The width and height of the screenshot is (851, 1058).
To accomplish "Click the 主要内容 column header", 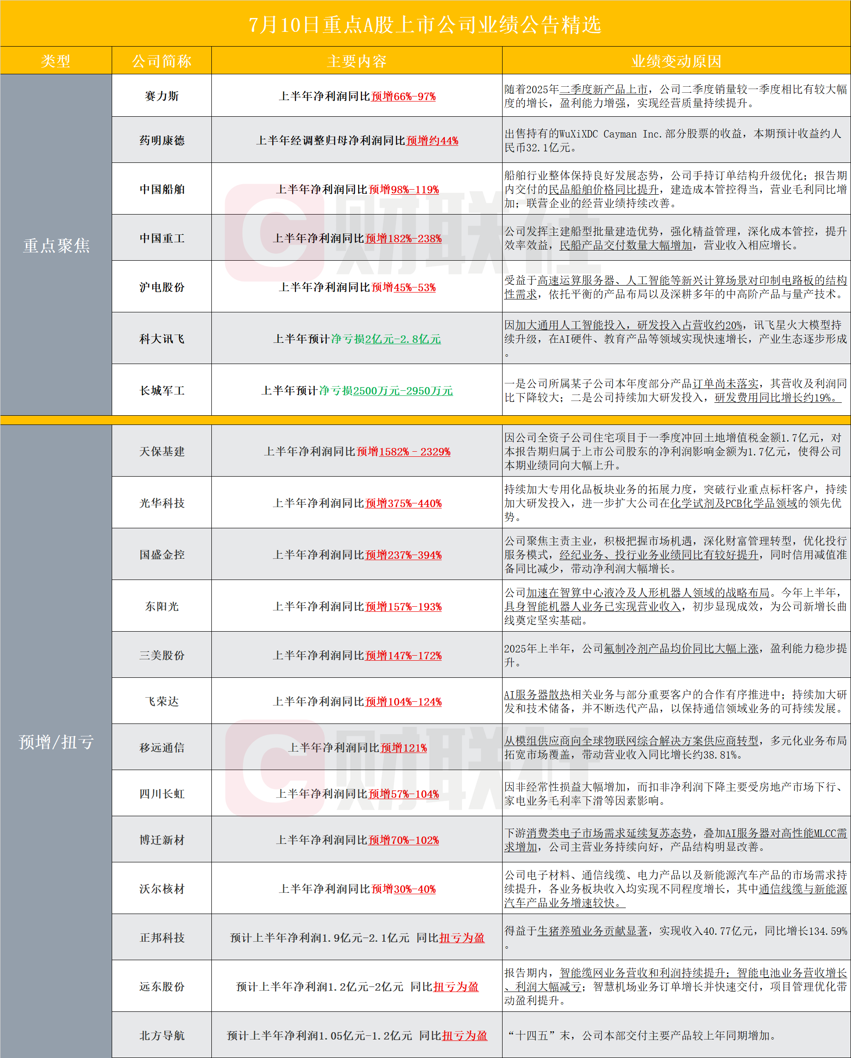I will (357, 61).
